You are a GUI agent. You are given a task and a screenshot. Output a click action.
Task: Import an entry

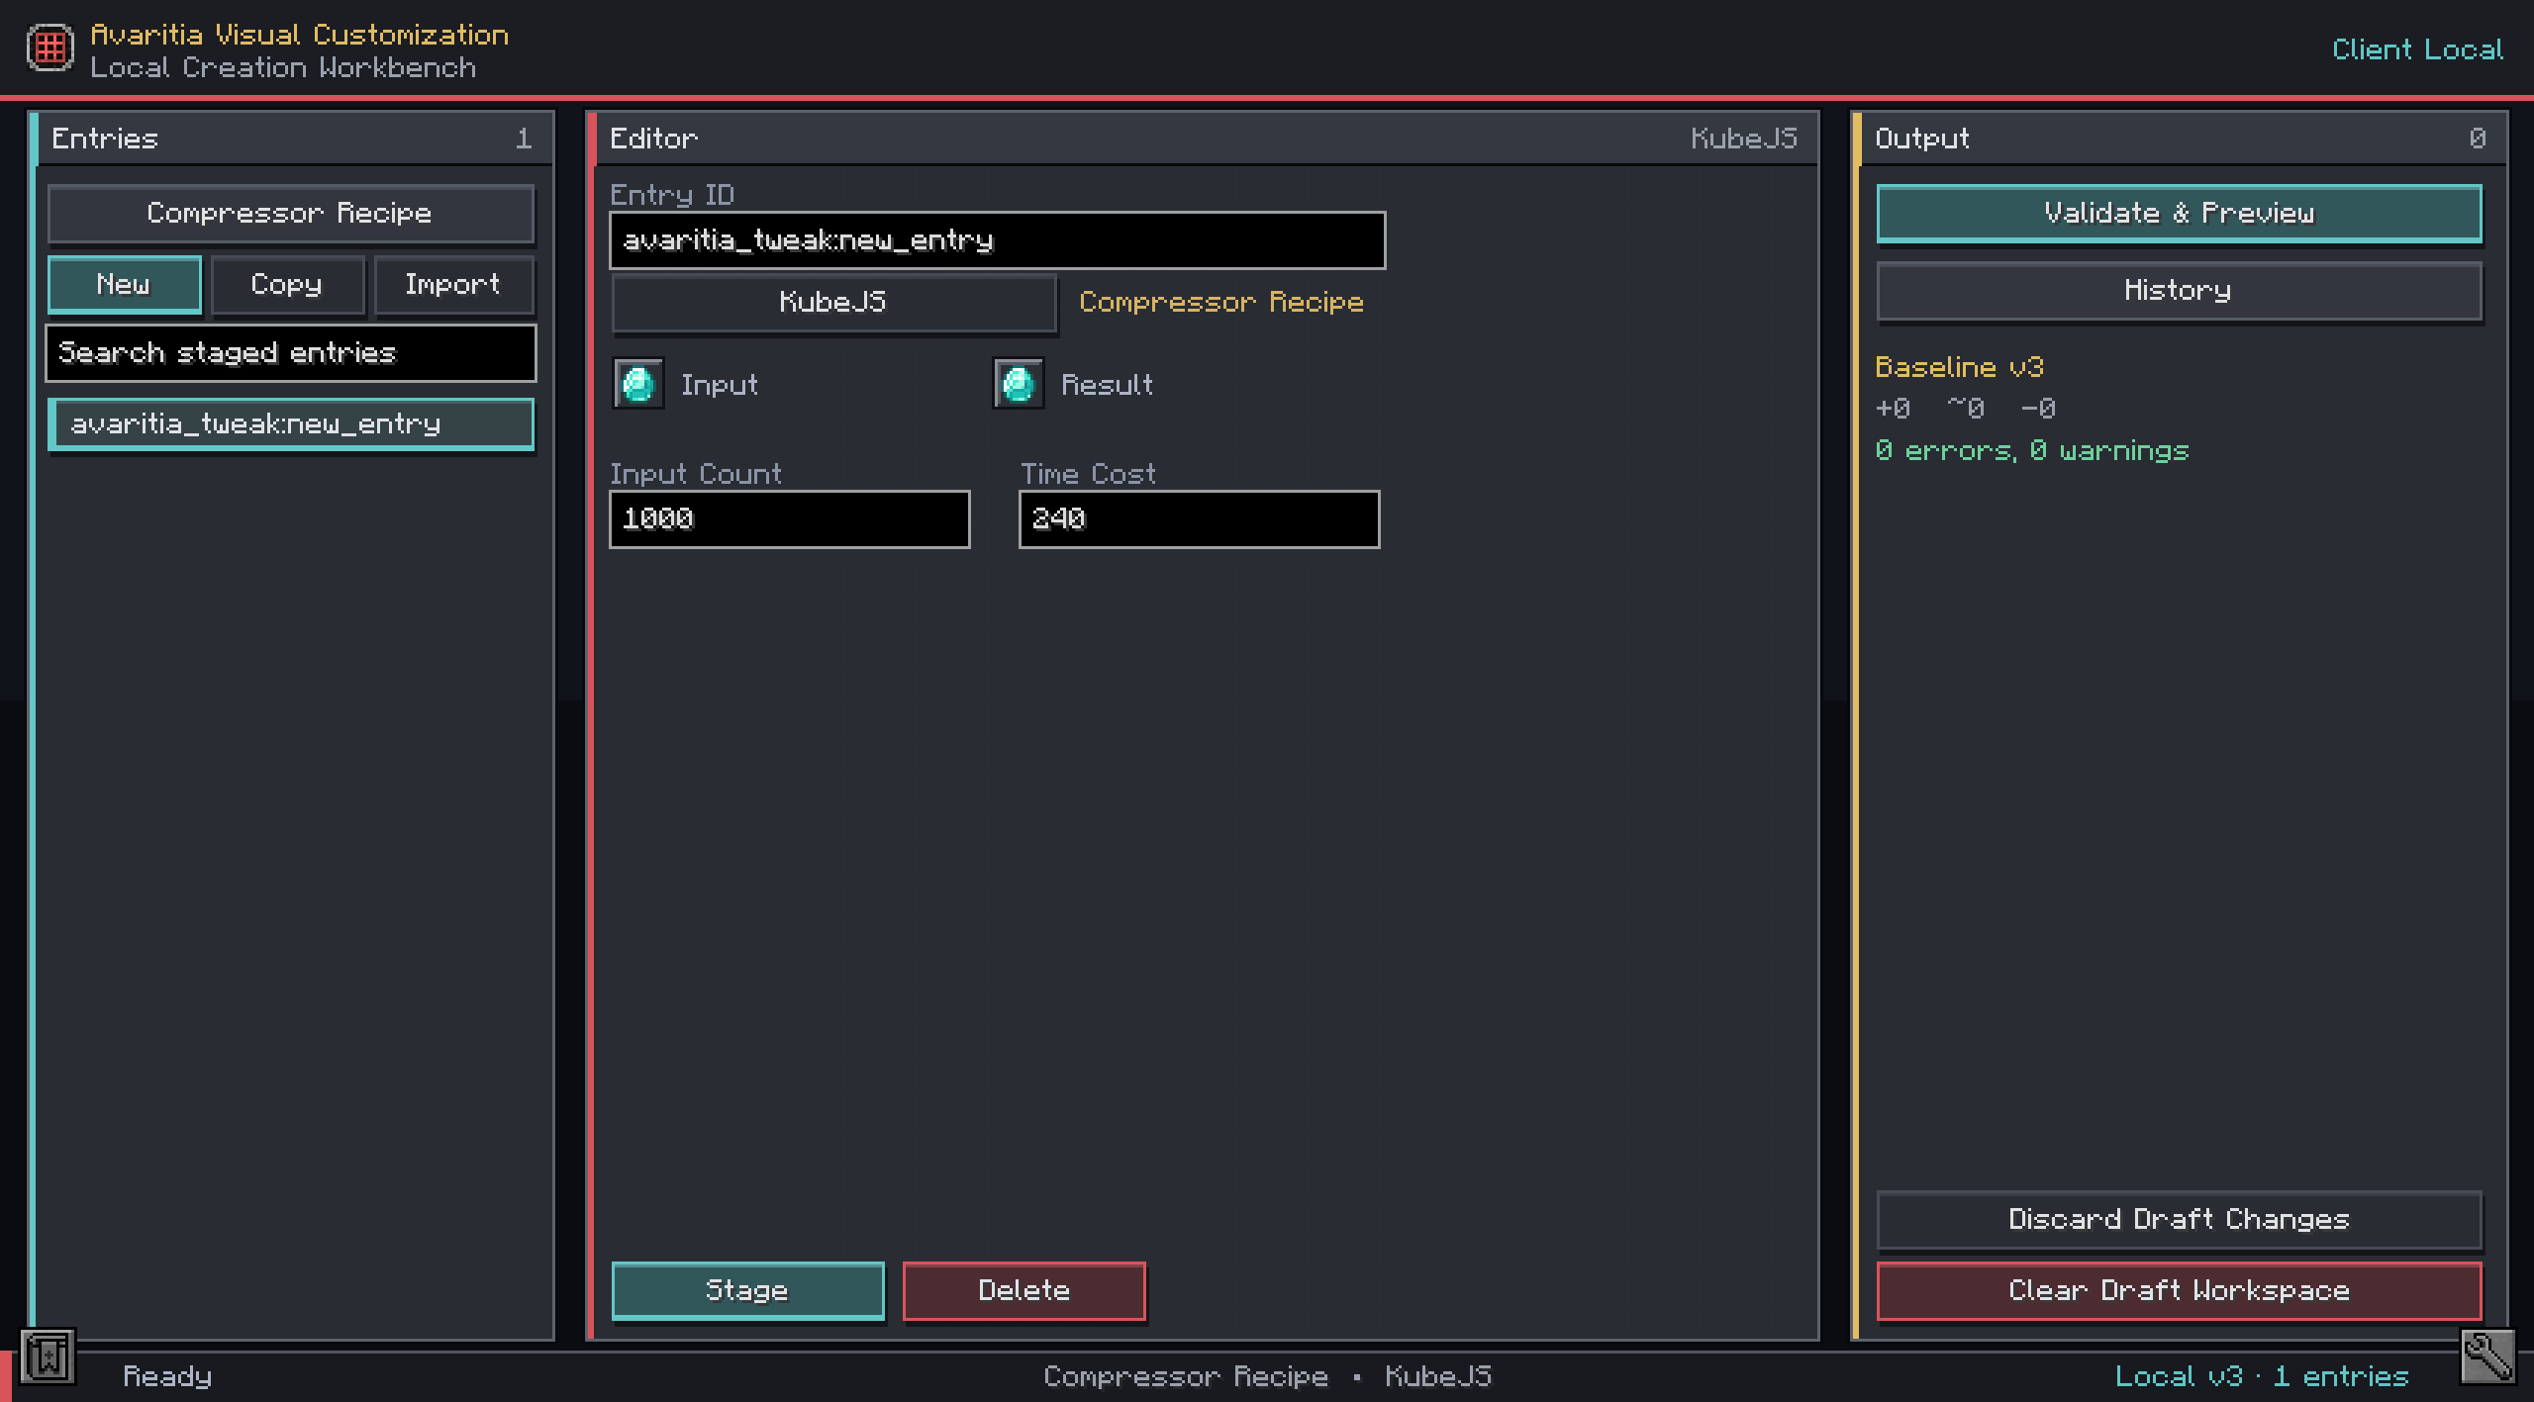click(454, 285)
